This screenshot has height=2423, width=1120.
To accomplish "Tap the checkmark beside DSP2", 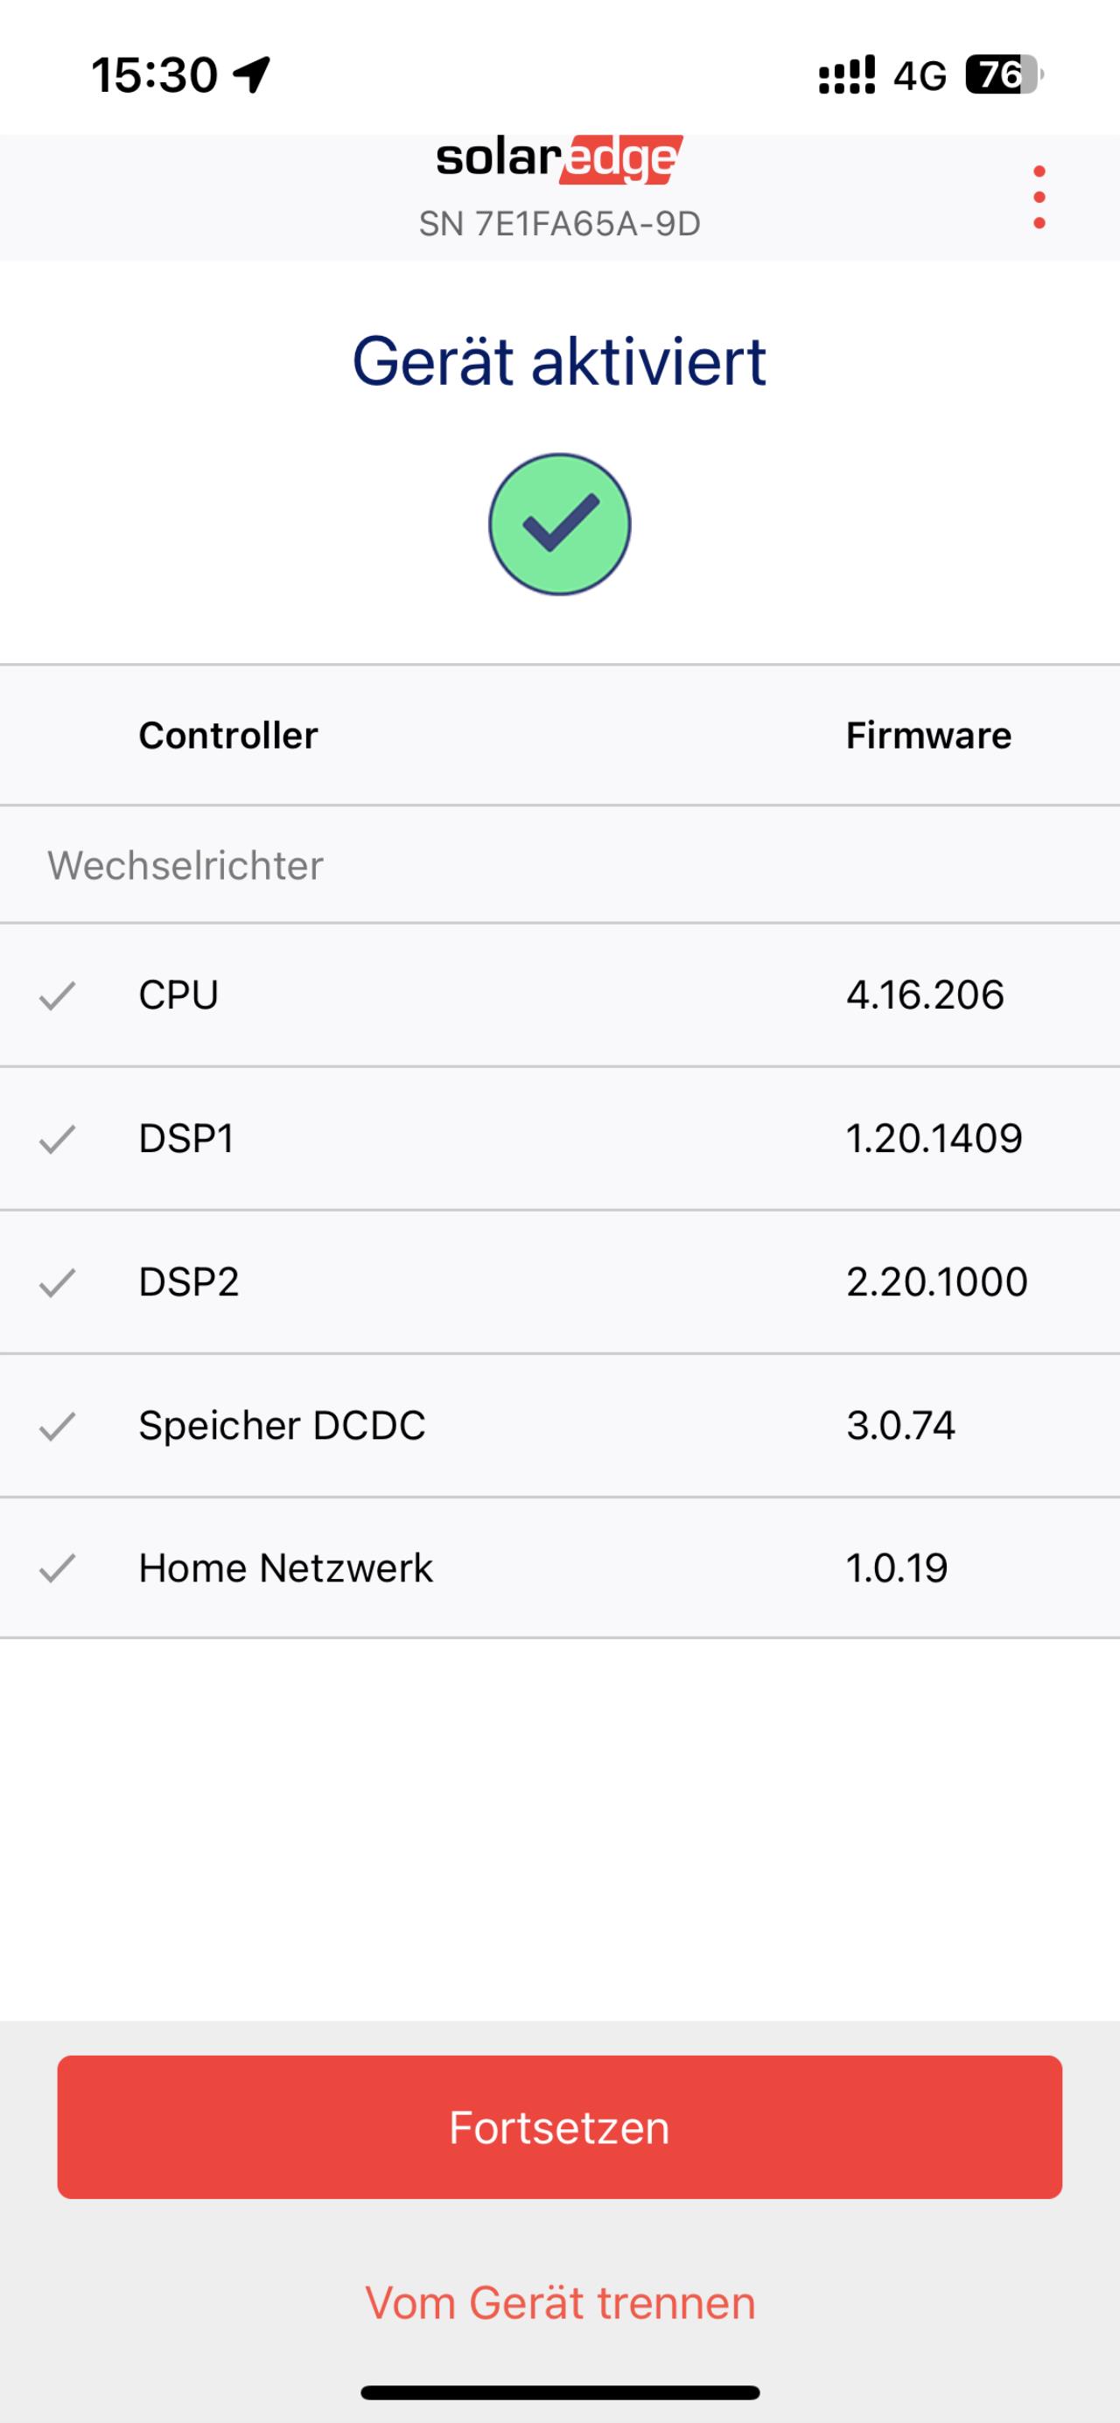I will click(x=58, y=1282).
